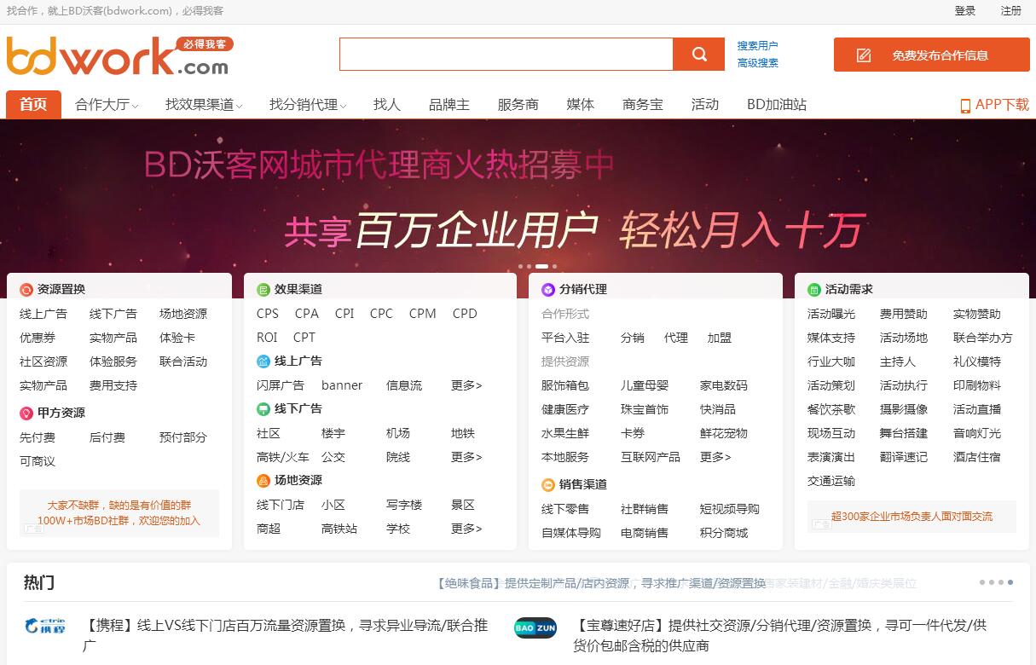Select the active banner carousel indicator
1036x665 pixels.
click(541, 266)
